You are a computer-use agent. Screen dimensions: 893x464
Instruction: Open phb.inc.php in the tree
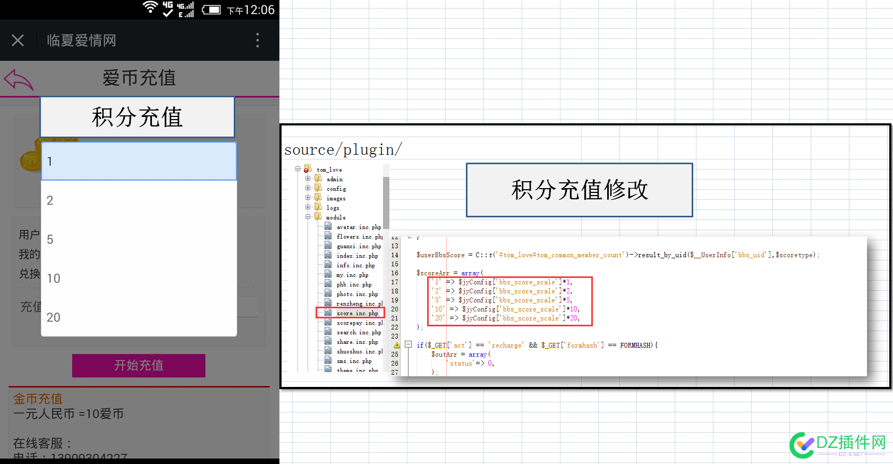(354, 284)
